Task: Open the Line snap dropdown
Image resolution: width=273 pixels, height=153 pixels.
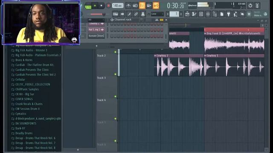Action: coord(157,14)
